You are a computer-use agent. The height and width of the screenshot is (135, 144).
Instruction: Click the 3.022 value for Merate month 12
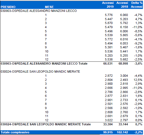109,120
